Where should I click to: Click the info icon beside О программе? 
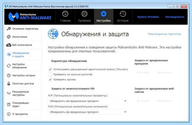9,114
